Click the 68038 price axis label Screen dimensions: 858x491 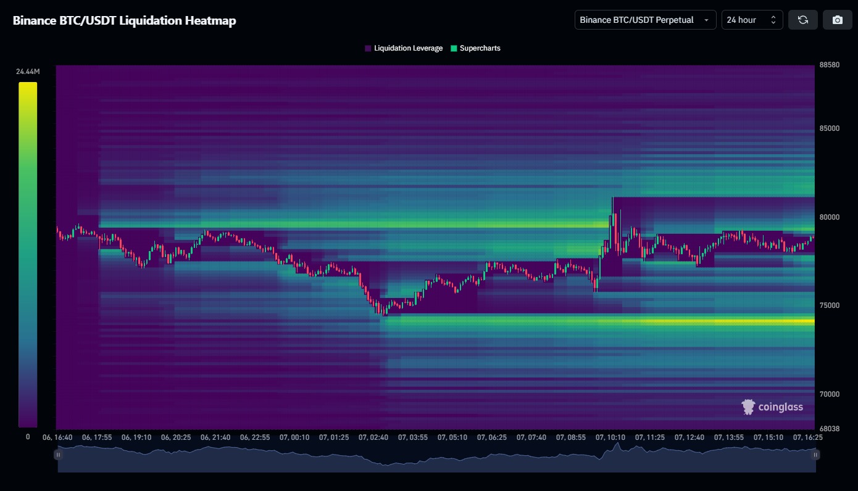point(830,428)
